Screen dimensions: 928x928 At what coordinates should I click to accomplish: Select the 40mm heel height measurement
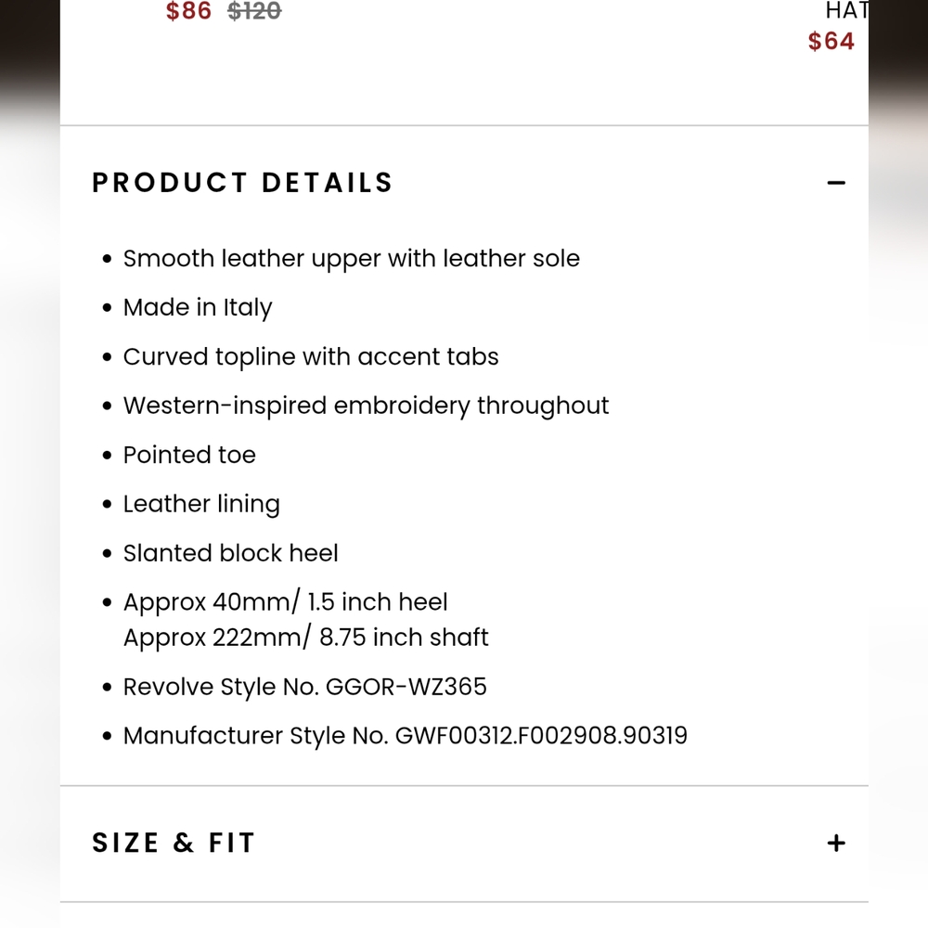[286, 602]
